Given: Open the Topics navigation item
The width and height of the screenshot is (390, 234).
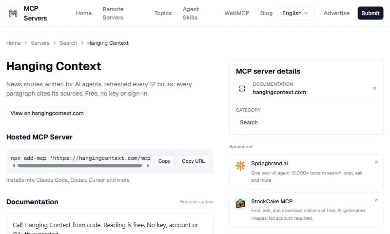Looking at the screenshot, I should click(x=163, y=13).
